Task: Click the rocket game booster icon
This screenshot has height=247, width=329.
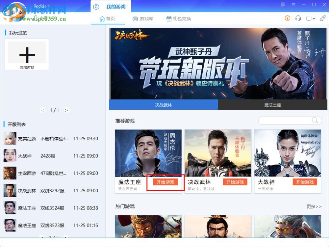Action: (x=322, y=18)
